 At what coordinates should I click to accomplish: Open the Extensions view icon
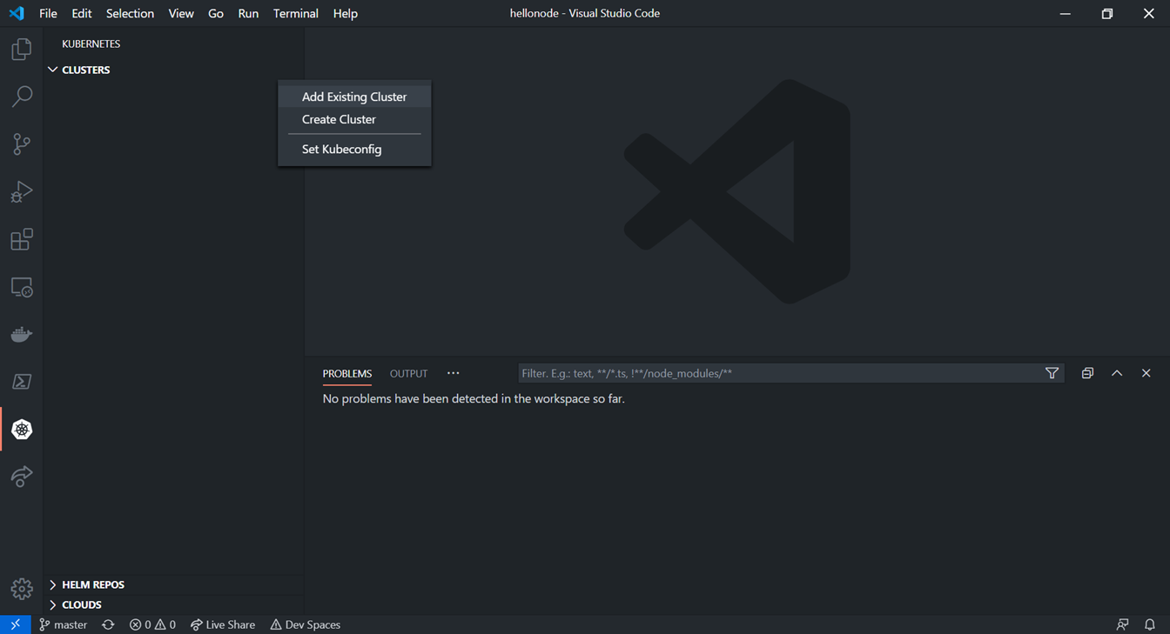(22, 239)
